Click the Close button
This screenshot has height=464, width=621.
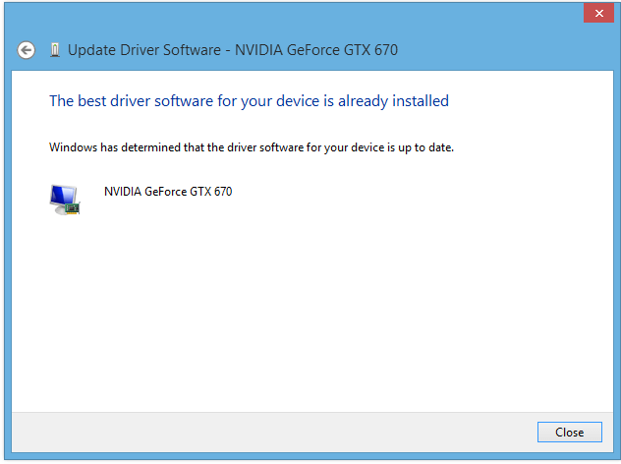coord(570,432)
